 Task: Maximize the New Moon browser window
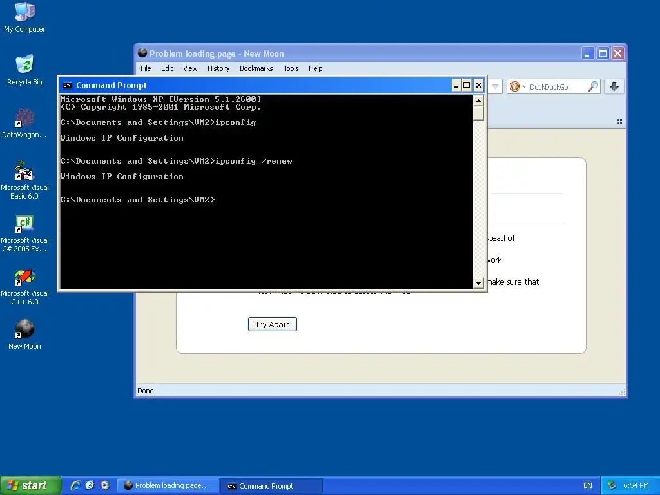pyautogui.click(x=603, y=53)
